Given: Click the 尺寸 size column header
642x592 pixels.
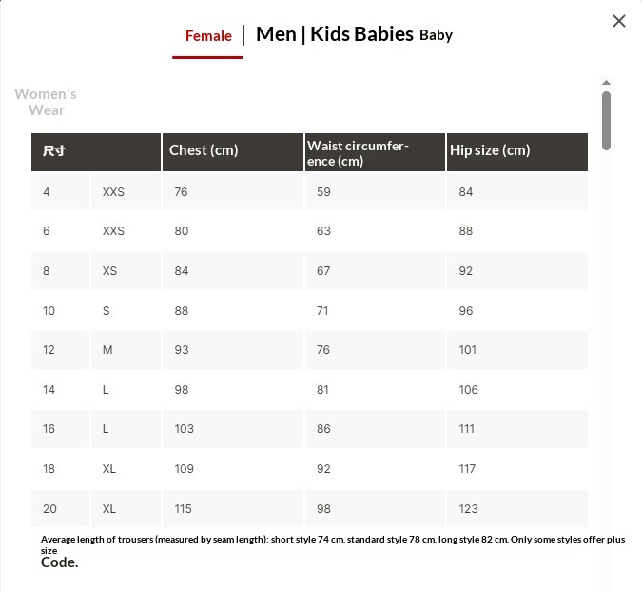Looking at the screenshot, I should coord(54,151).
